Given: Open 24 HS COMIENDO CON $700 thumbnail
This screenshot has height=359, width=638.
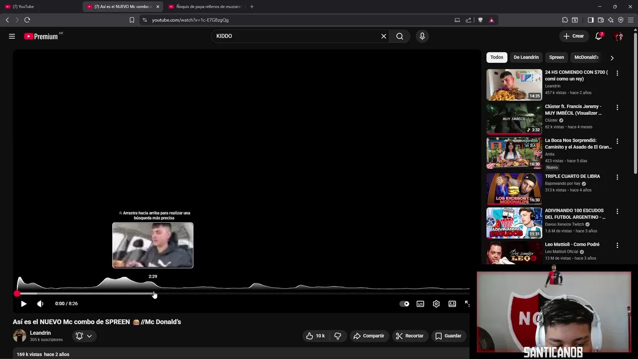Looking at the screenshot, I should coord(514,85).
